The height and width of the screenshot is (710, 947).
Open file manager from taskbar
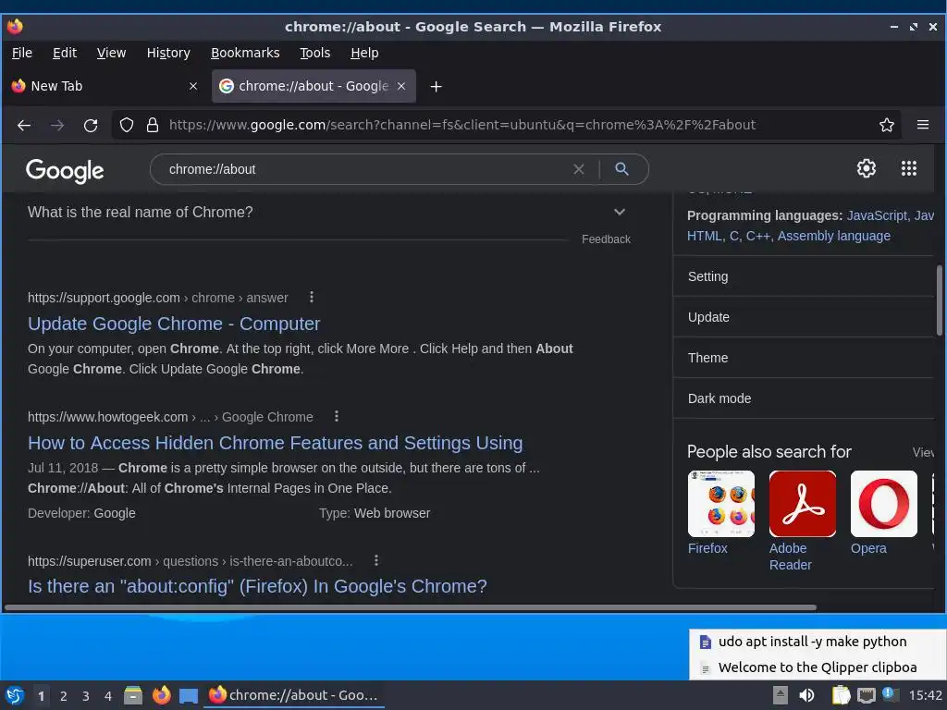click(x=133, y=695)
